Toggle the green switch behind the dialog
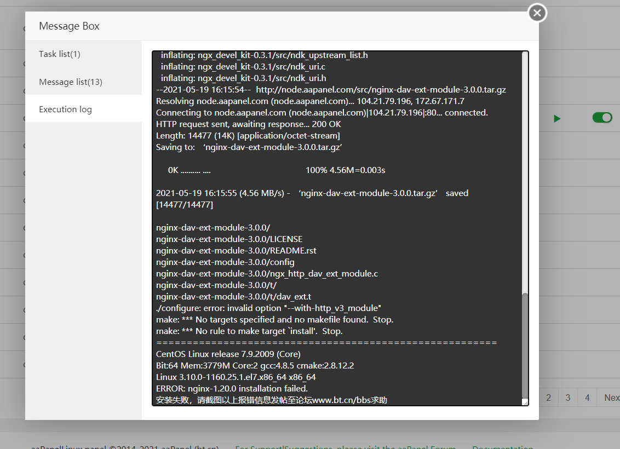Image resolution: width=620 pixels, height=449 pixels. [602, 117]
